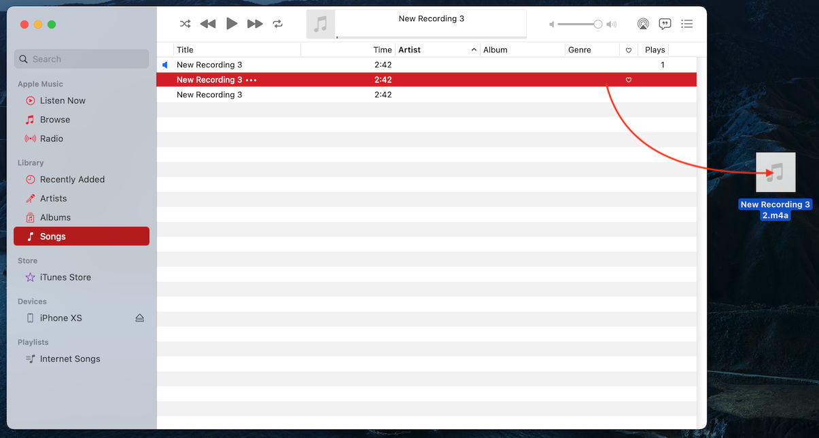Screen dimensions: 819x438
Task: Open the Up Next queue list
Action: [687, 24]
